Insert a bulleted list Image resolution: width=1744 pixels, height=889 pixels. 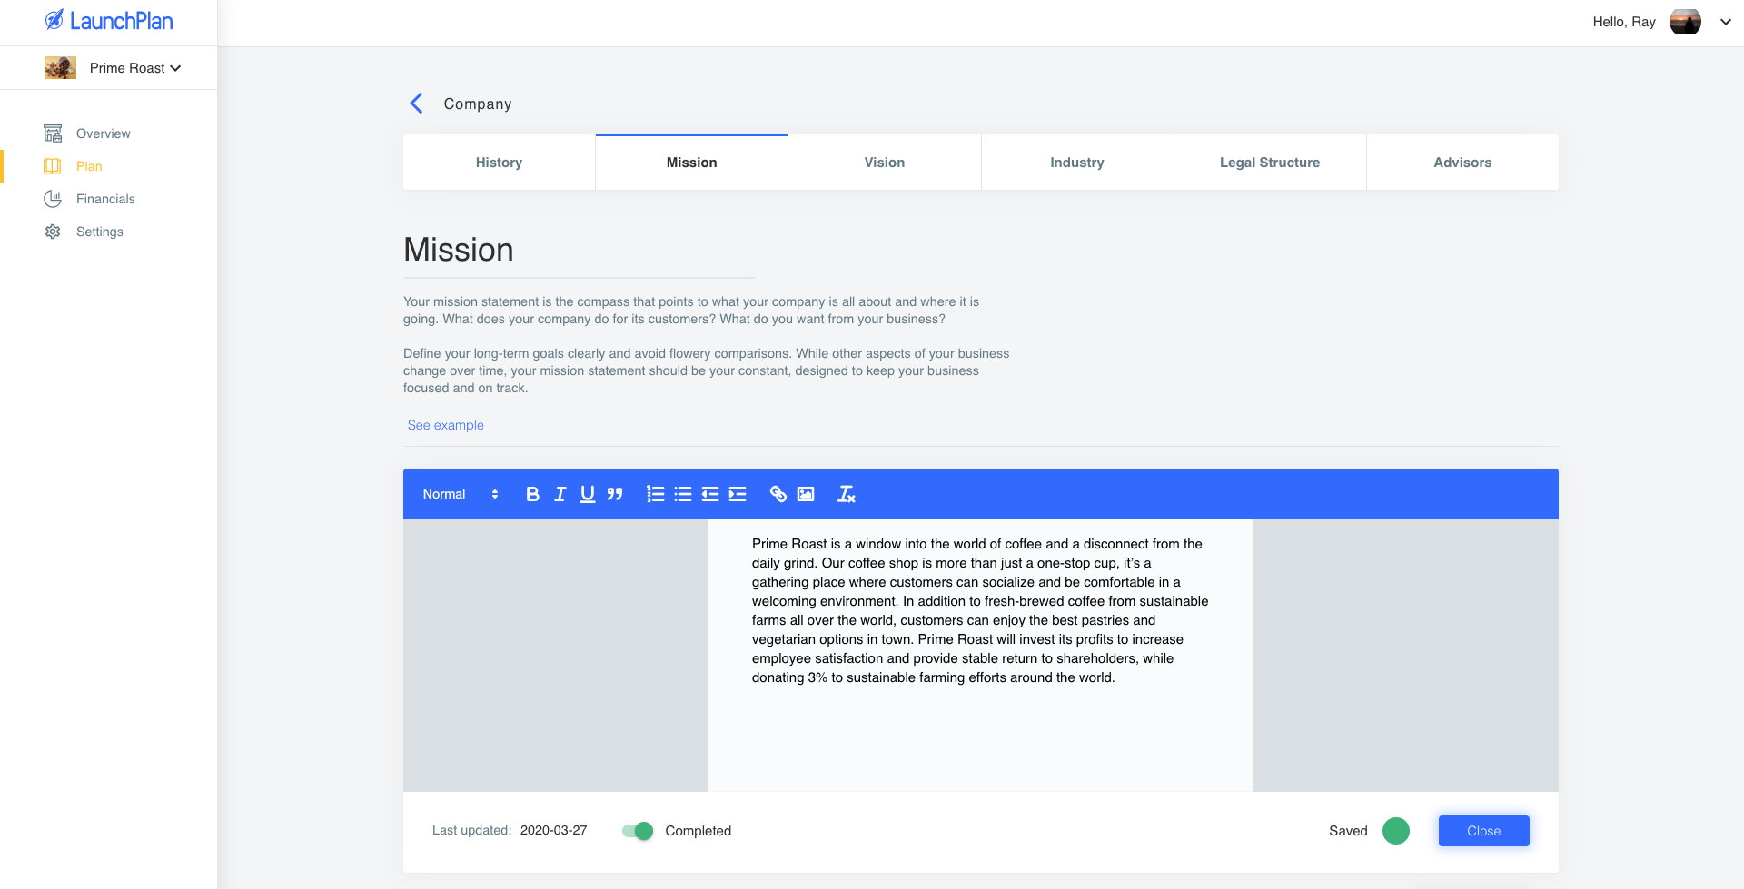(683, 494)
